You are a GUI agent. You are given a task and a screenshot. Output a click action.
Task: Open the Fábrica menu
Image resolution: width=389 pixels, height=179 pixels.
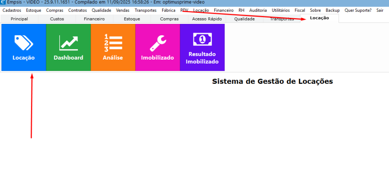coord(168,10)
